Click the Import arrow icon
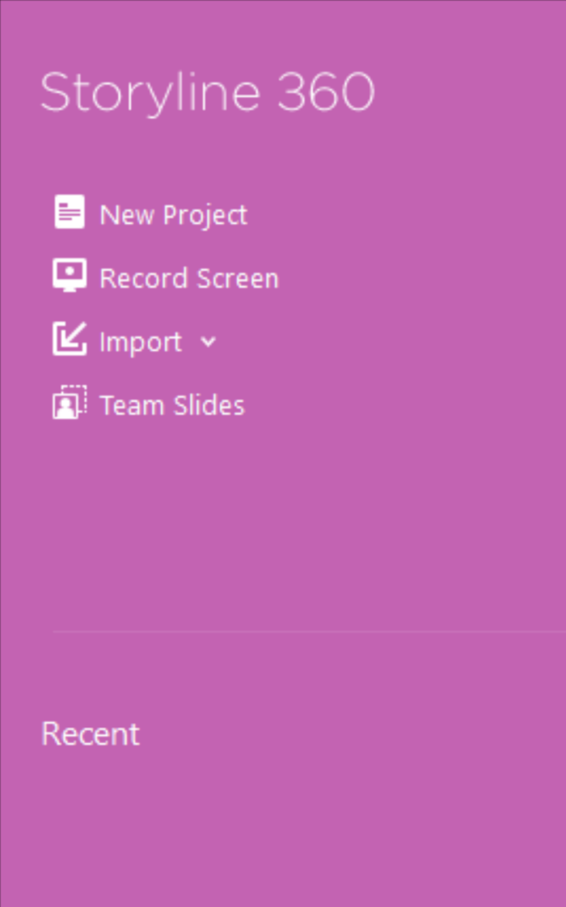 coord(69,339)
